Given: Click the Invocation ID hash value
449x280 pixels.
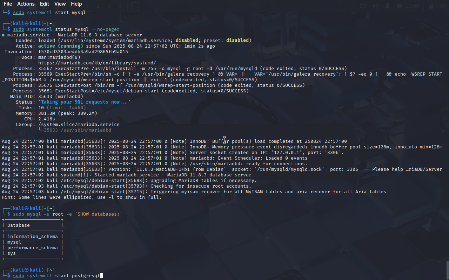Looking at the screenshot, I should 83,52.
